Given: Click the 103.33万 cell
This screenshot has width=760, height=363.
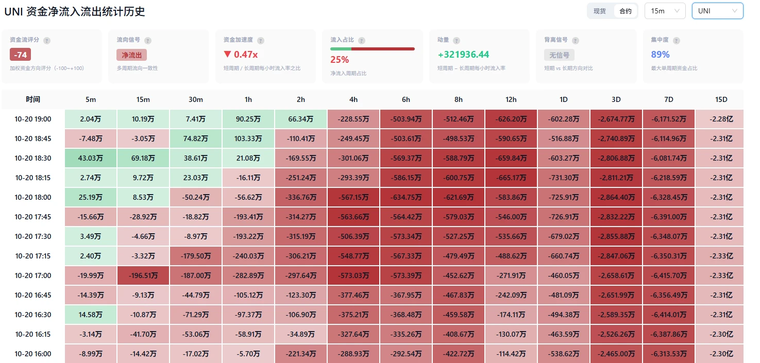Looking at the screenshot, I should (x=248, y=139).
